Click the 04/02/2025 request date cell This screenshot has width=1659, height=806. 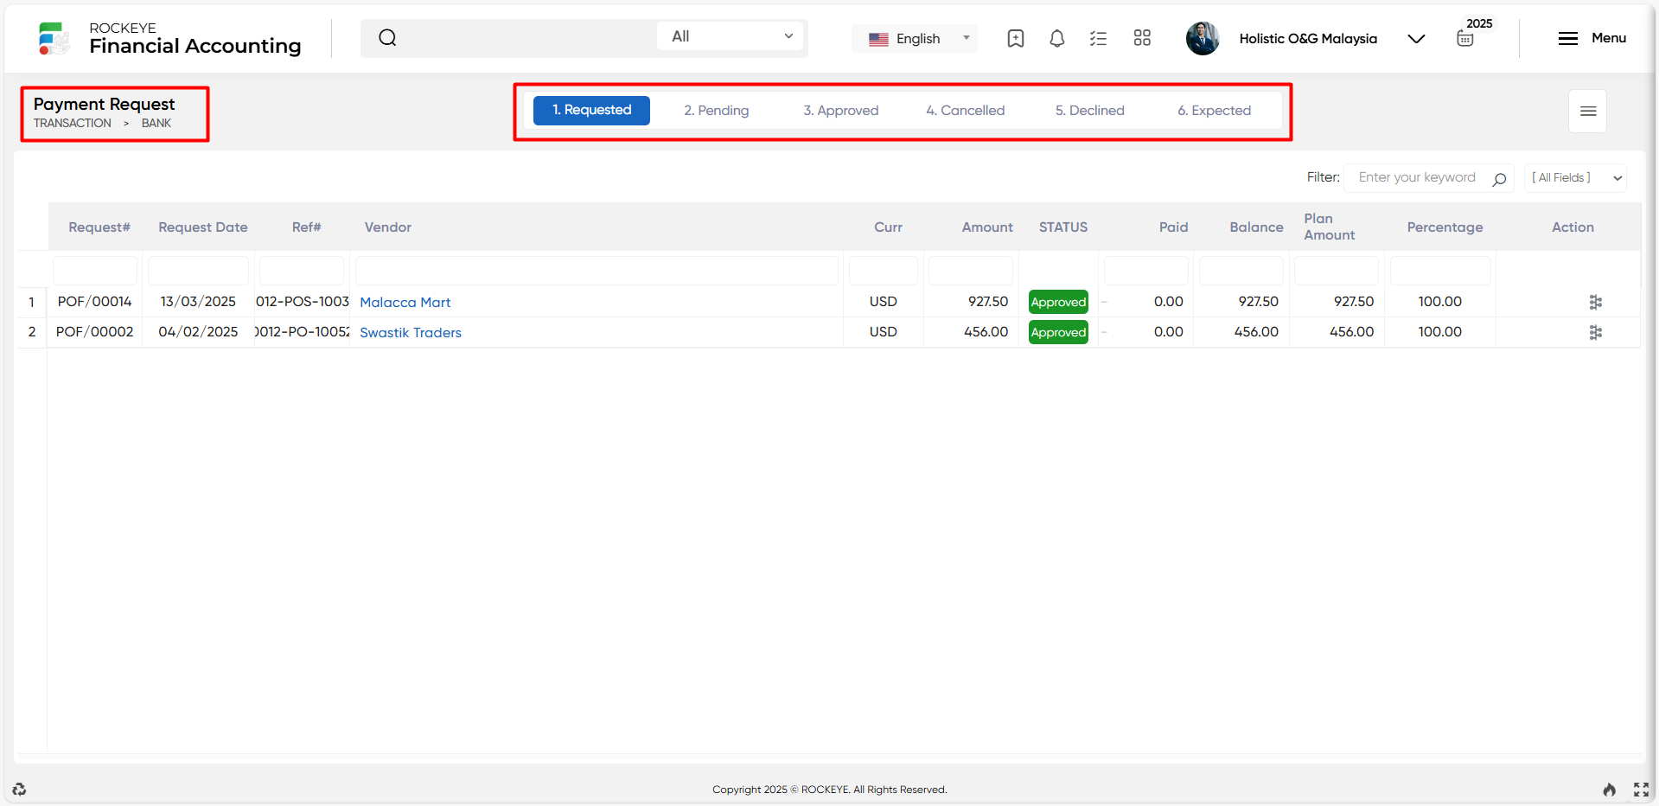click(x=198, y=332)
